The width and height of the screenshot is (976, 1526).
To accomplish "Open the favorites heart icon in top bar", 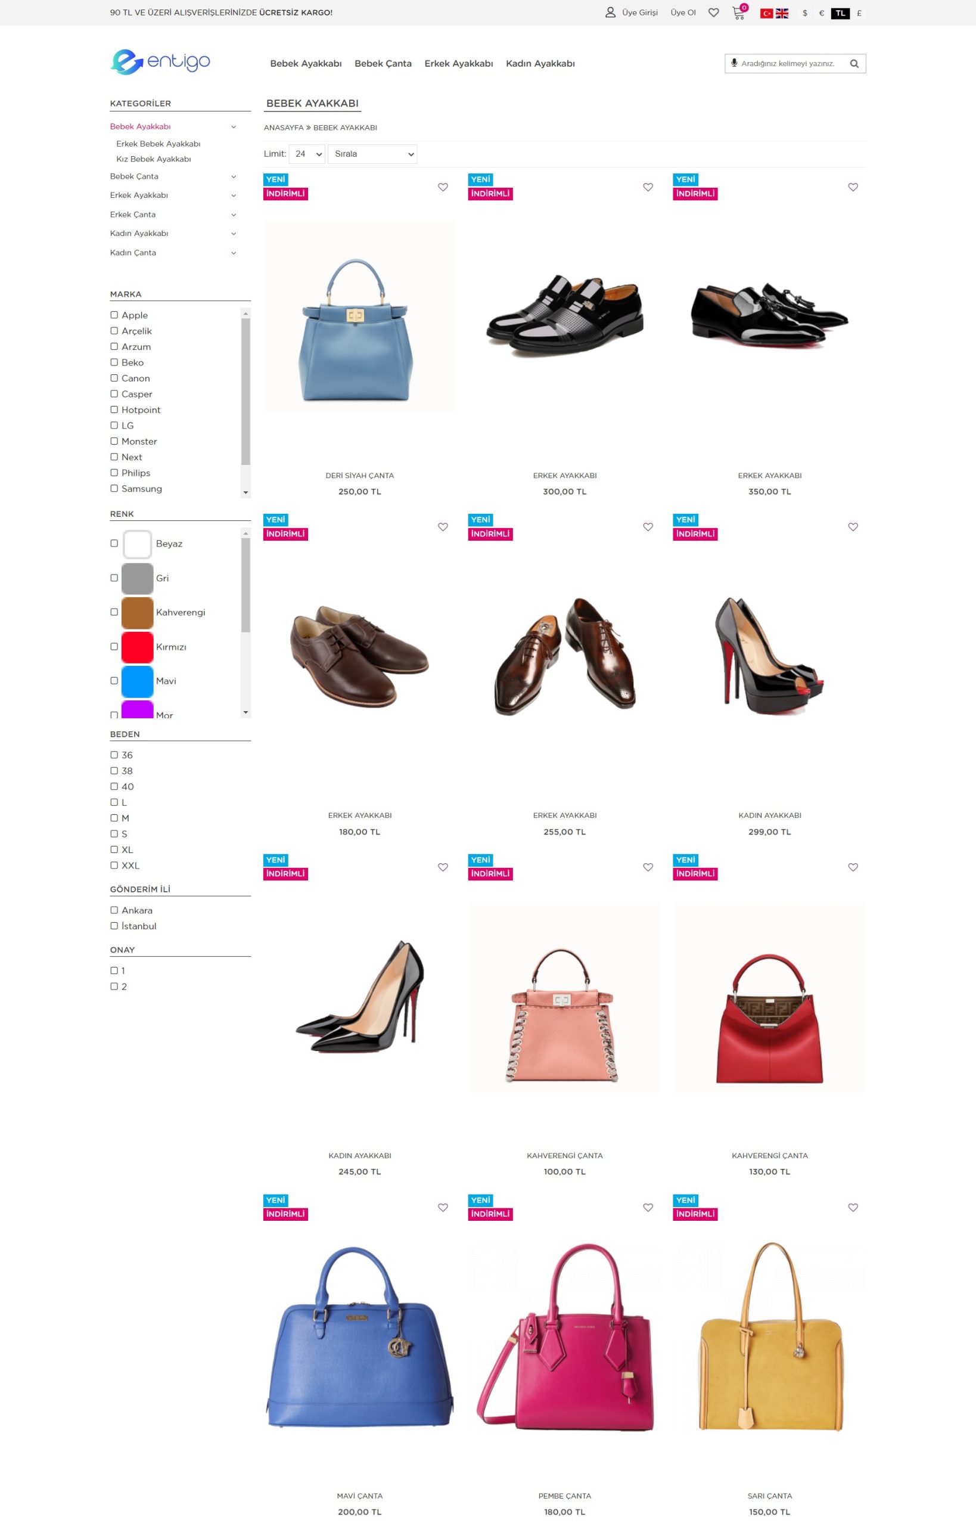I will point(714,13).
